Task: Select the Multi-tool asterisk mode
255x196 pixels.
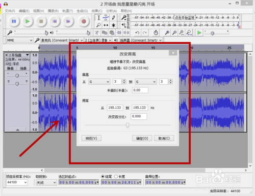Action: tap(113, 25)
